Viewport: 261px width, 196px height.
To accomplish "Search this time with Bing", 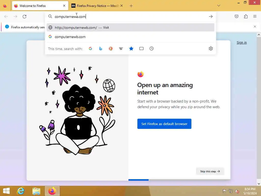I will tap(100, 48).
